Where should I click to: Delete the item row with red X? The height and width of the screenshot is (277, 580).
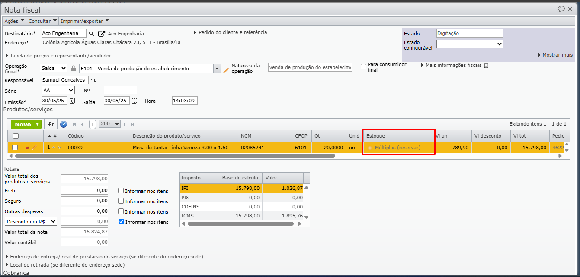coord(27,148)
